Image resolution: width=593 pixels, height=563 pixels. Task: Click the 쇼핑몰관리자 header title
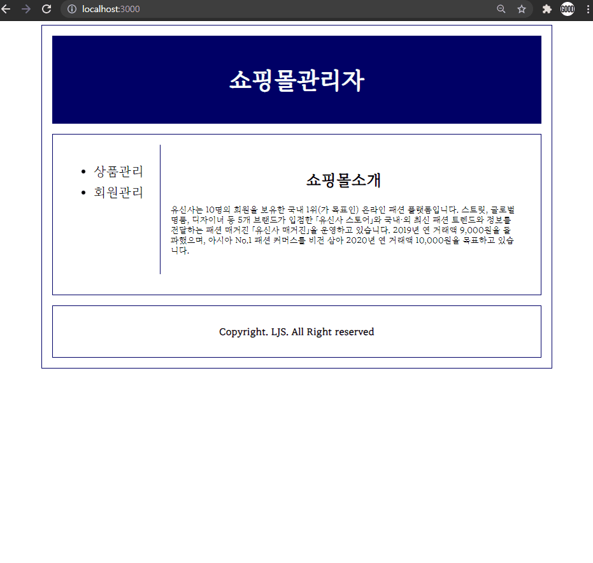[297, 80]
